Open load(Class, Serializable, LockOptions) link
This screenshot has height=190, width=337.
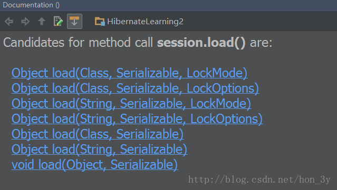pos(136,88)
